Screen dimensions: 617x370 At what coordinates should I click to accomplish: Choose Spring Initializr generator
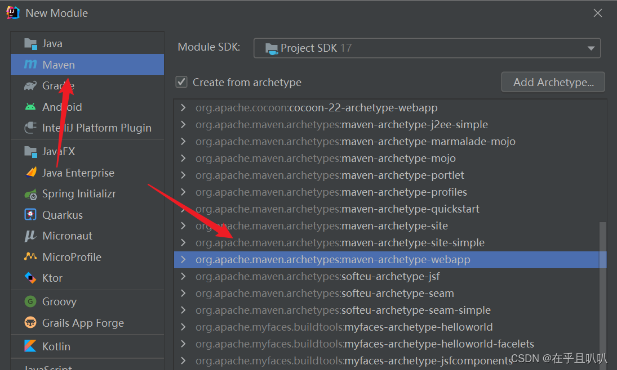pos(87,194)
